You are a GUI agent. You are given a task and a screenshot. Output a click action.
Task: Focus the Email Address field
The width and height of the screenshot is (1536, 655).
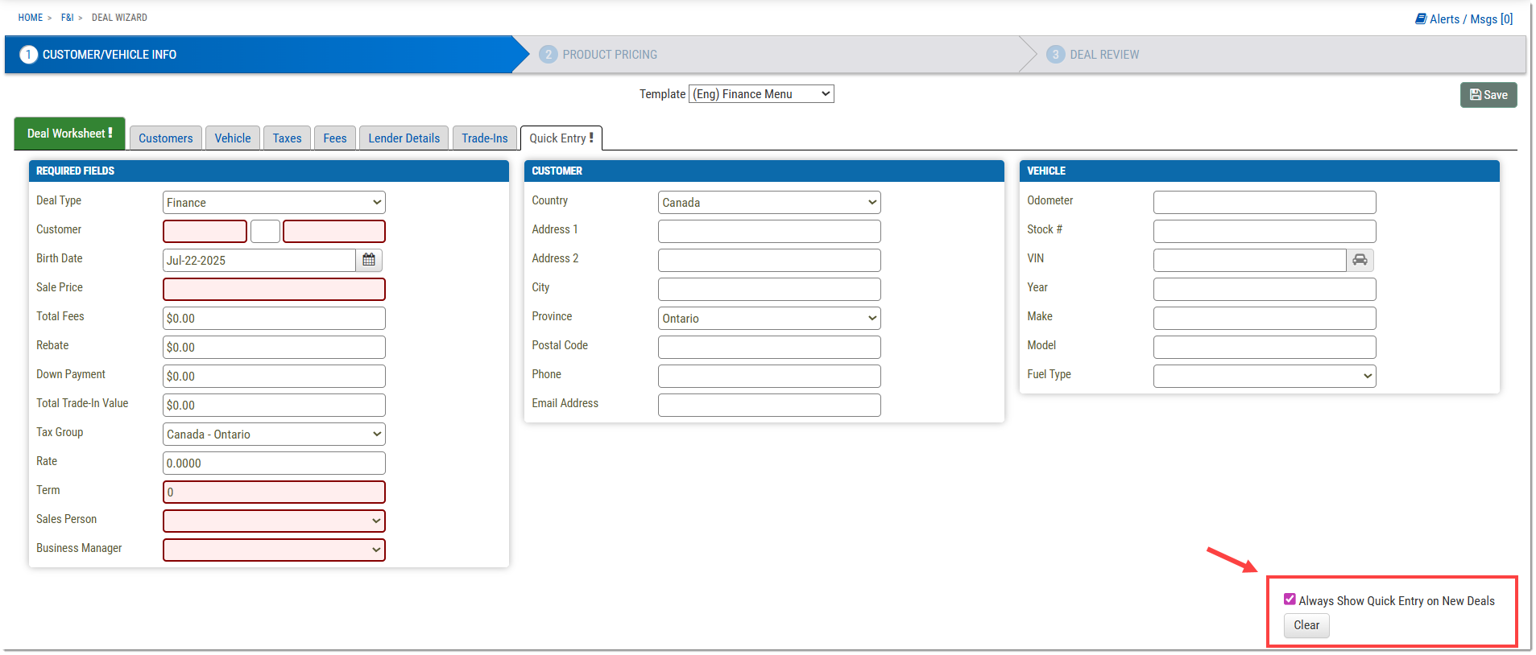point(769,405)
